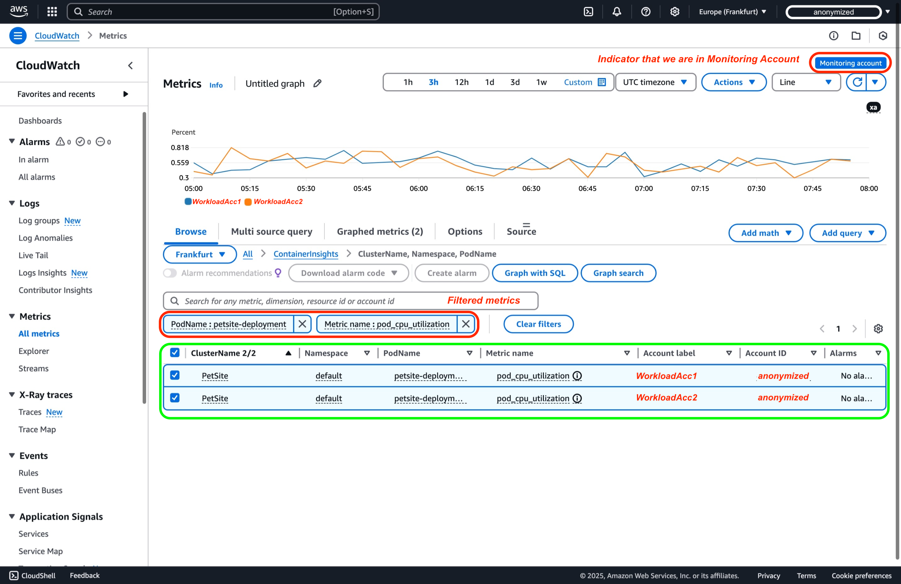The image size is (901, 584).
Task: Open the Add math dropdown
Action: [766, 233]
